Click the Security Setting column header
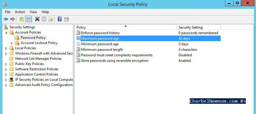This screenshot has height=114, width=256. click(199, 27)
